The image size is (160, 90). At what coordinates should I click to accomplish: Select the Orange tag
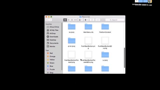tap(51, 56)
